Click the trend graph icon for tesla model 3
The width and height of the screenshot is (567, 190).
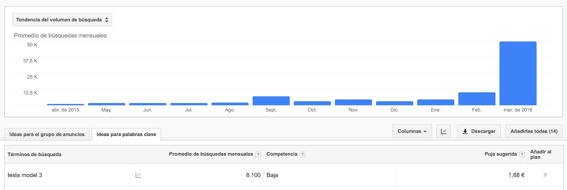139,175
